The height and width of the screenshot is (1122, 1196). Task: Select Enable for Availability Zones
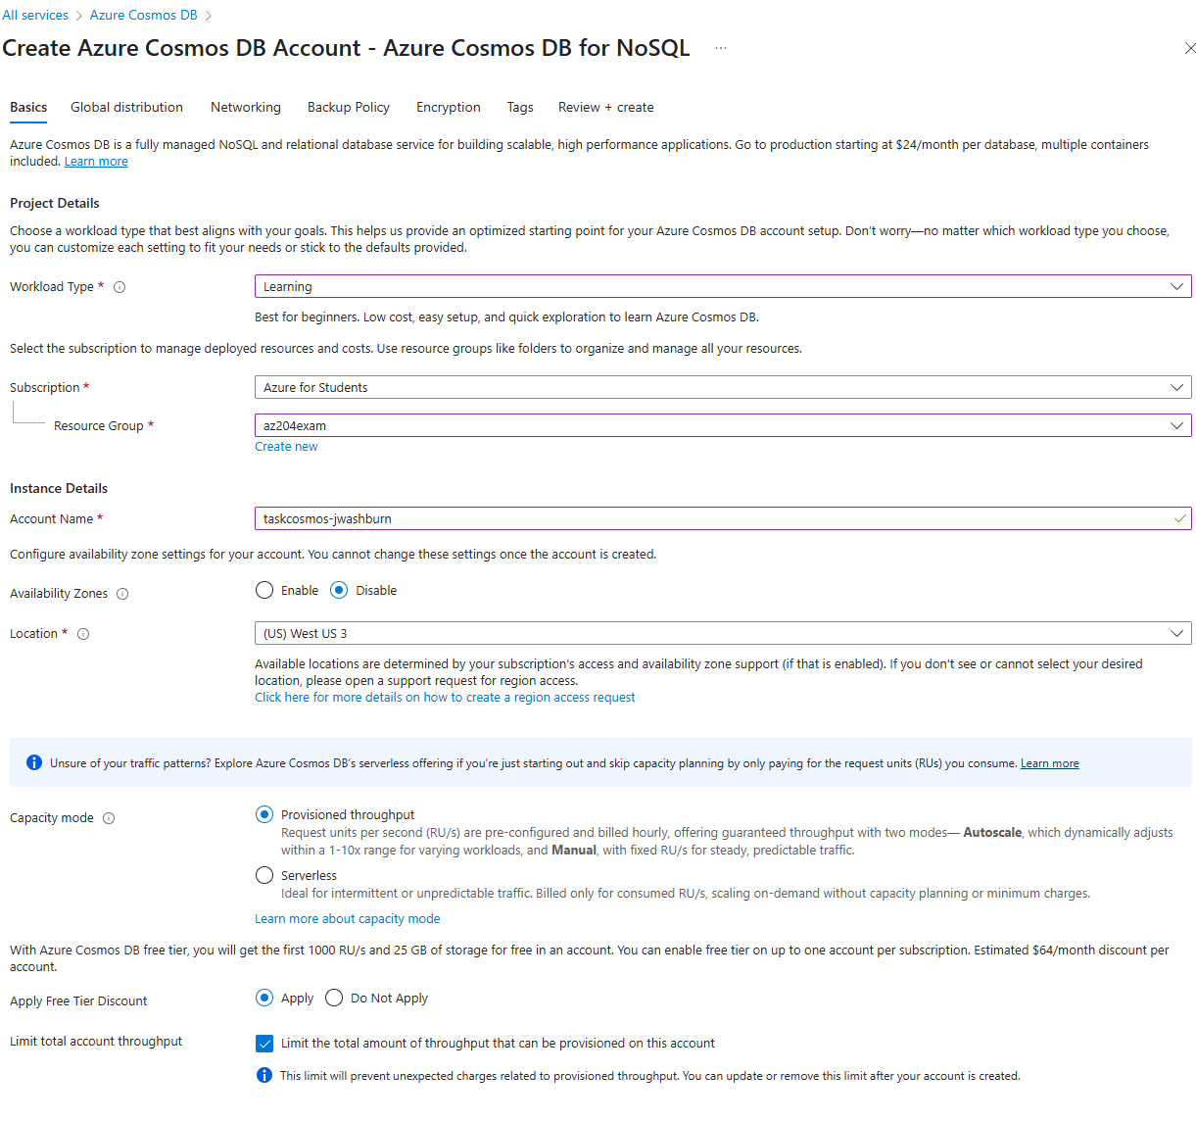264,590
